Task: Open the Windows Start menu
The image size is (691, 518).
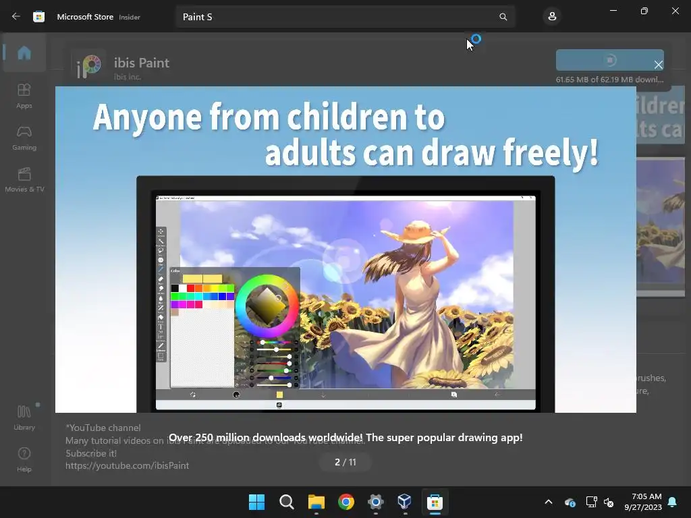Action: [x=256, y=502]
